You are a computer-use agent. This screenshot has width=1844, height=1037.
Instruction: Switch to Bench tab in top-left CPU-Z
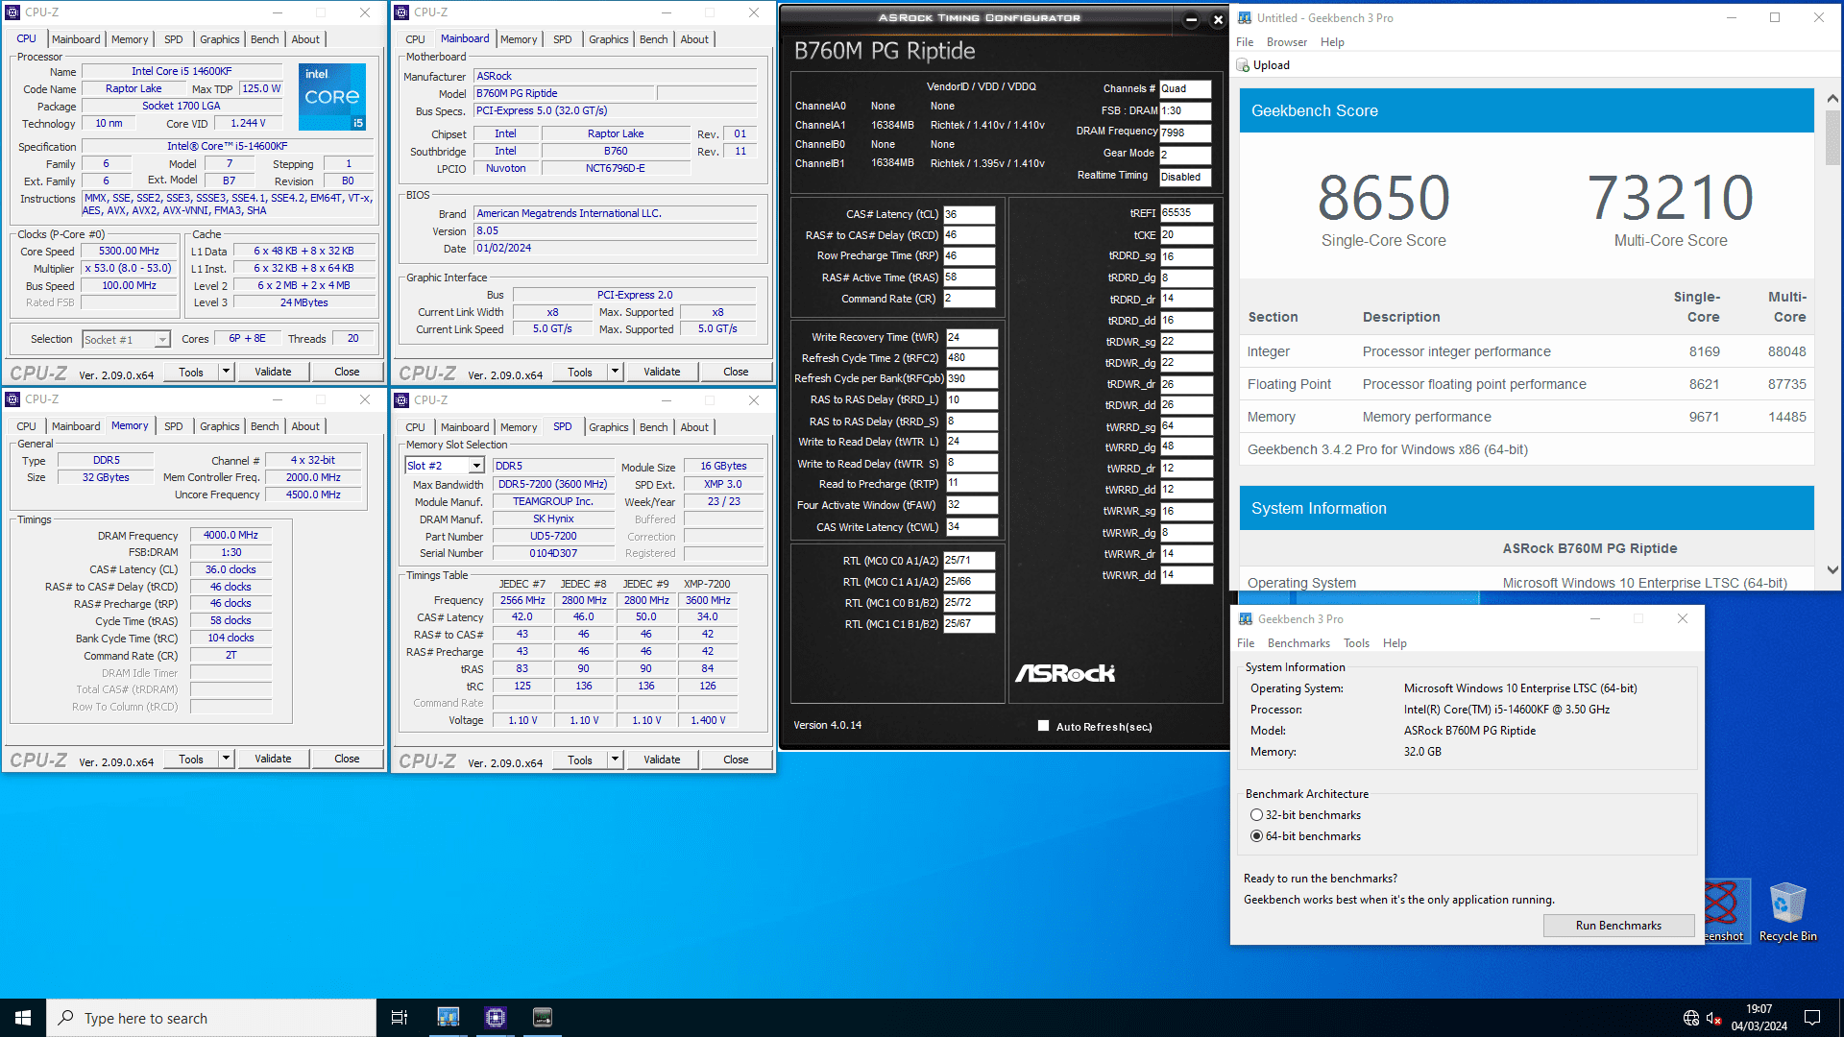click(x=264, y=39)
